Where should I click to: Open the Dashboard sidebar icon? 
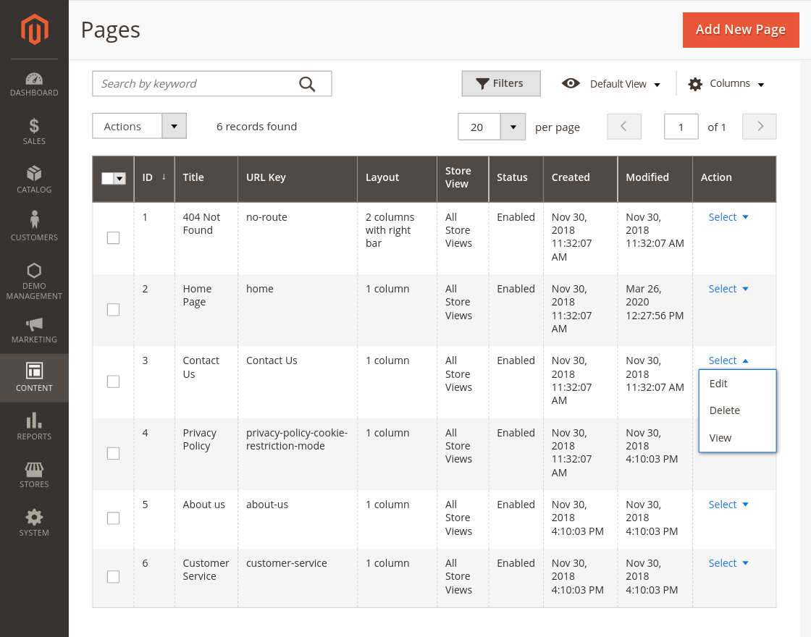pyautogui.click(x=34, y=79)
